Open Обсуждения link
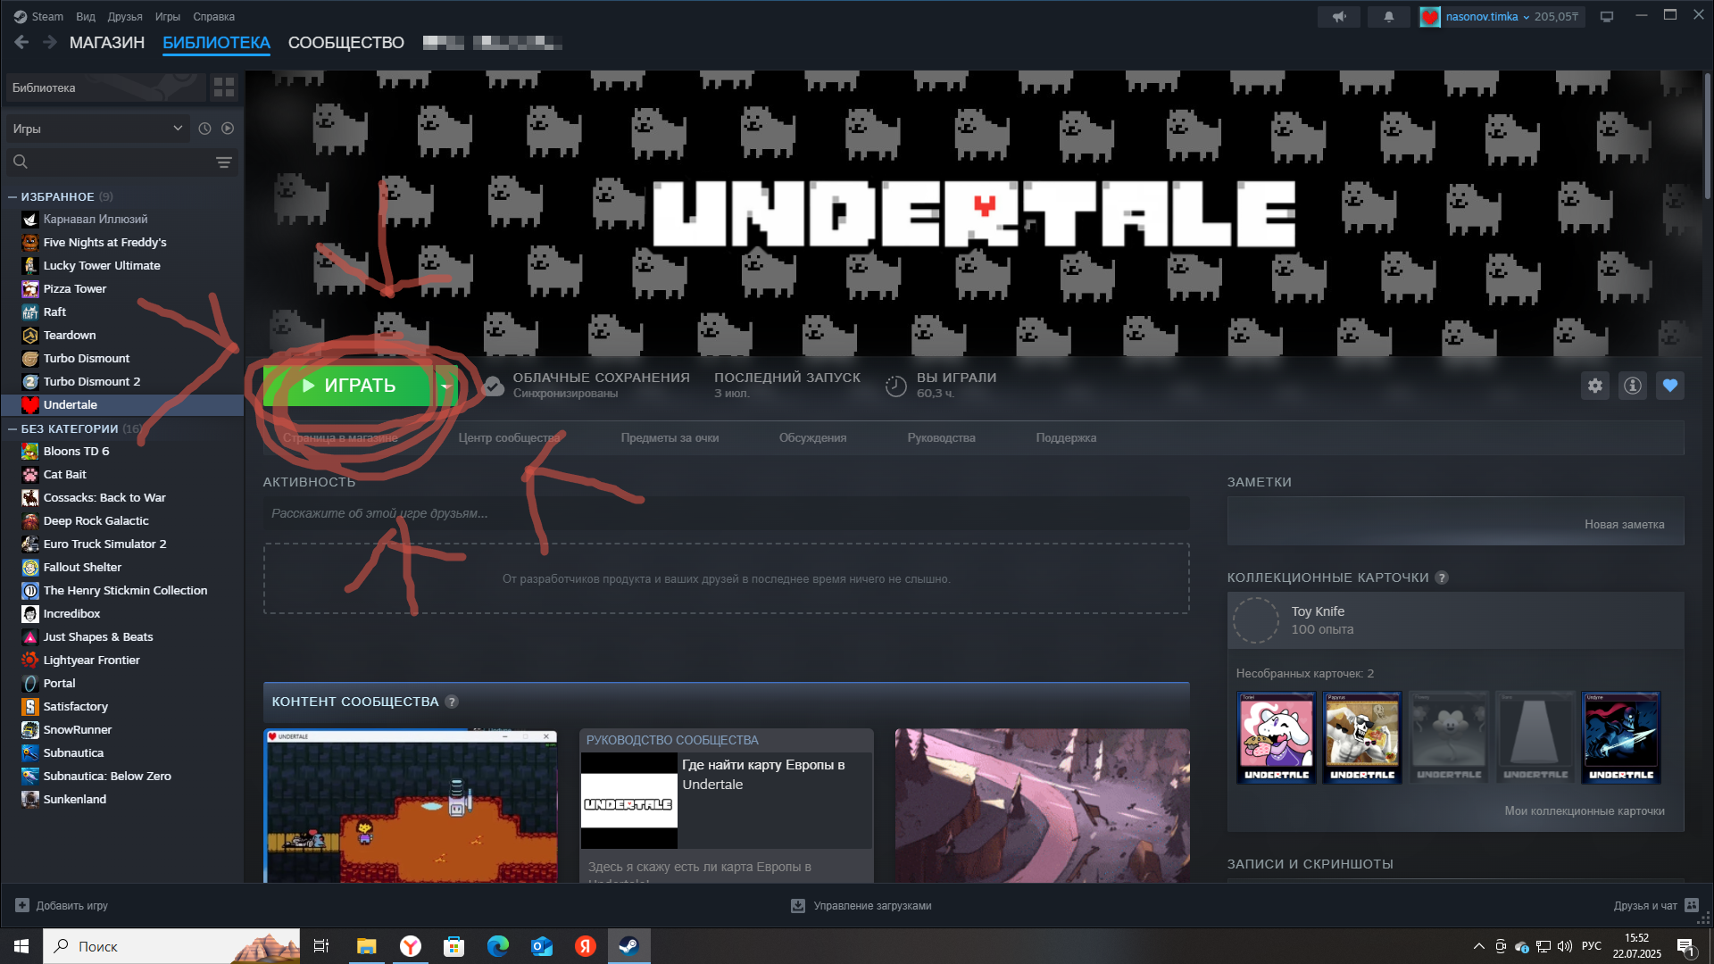 click(812, 437)
